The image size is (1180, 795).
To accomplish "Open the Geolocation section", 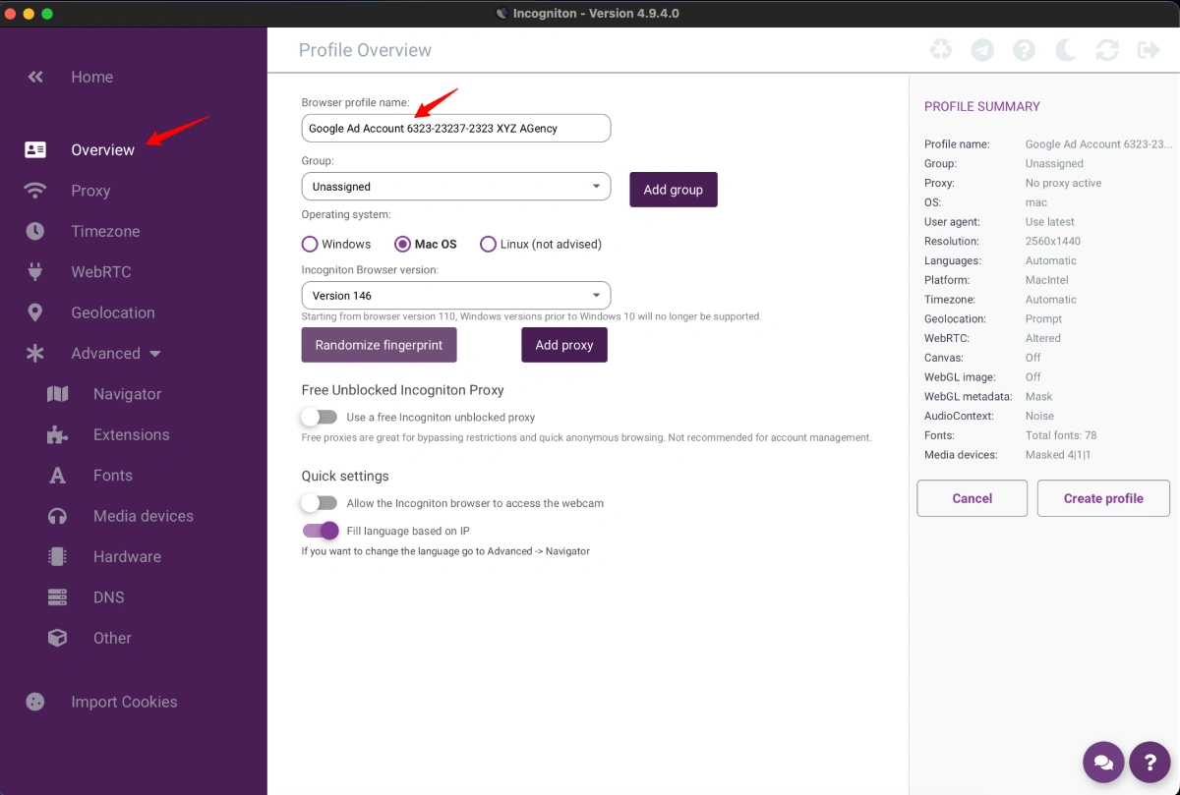I will click(x=113, y=312).
